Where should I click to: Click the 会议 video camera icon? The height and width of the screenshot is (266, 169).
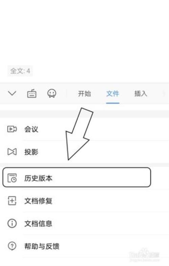(x=12, y=129)
